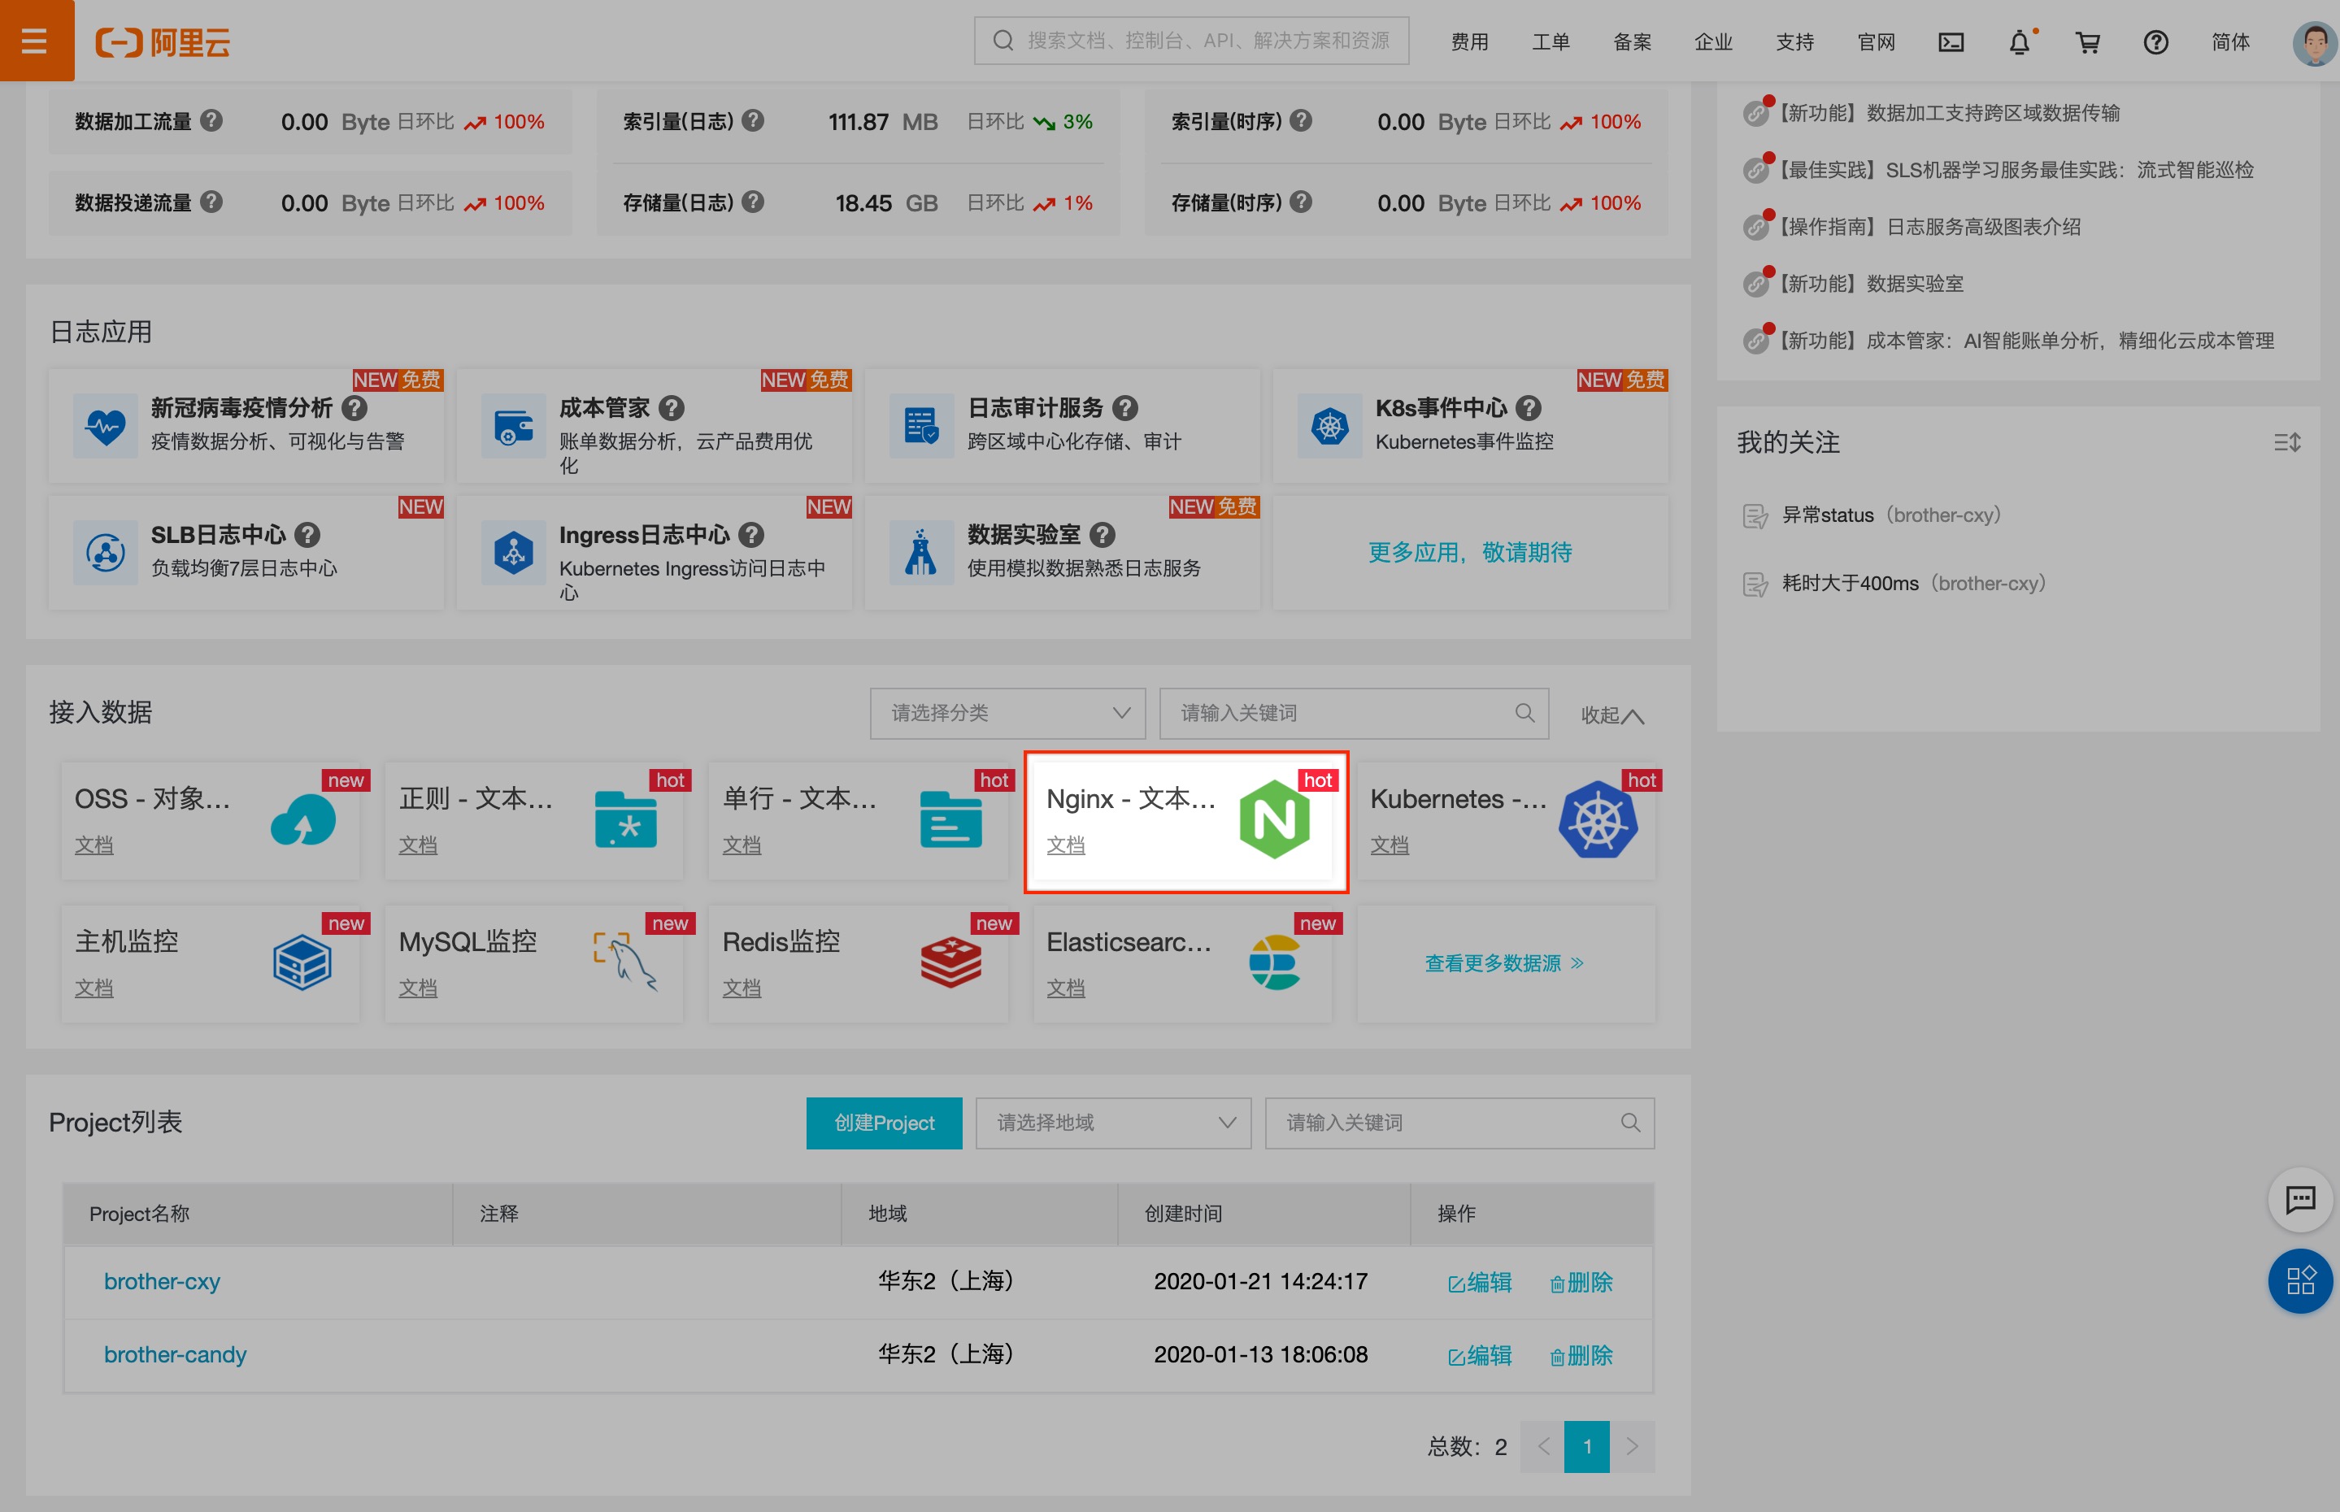This screenshot has width=2340, height=1512.
Task: Open the K8s事件中心 icon
Action: (1329, 426)
